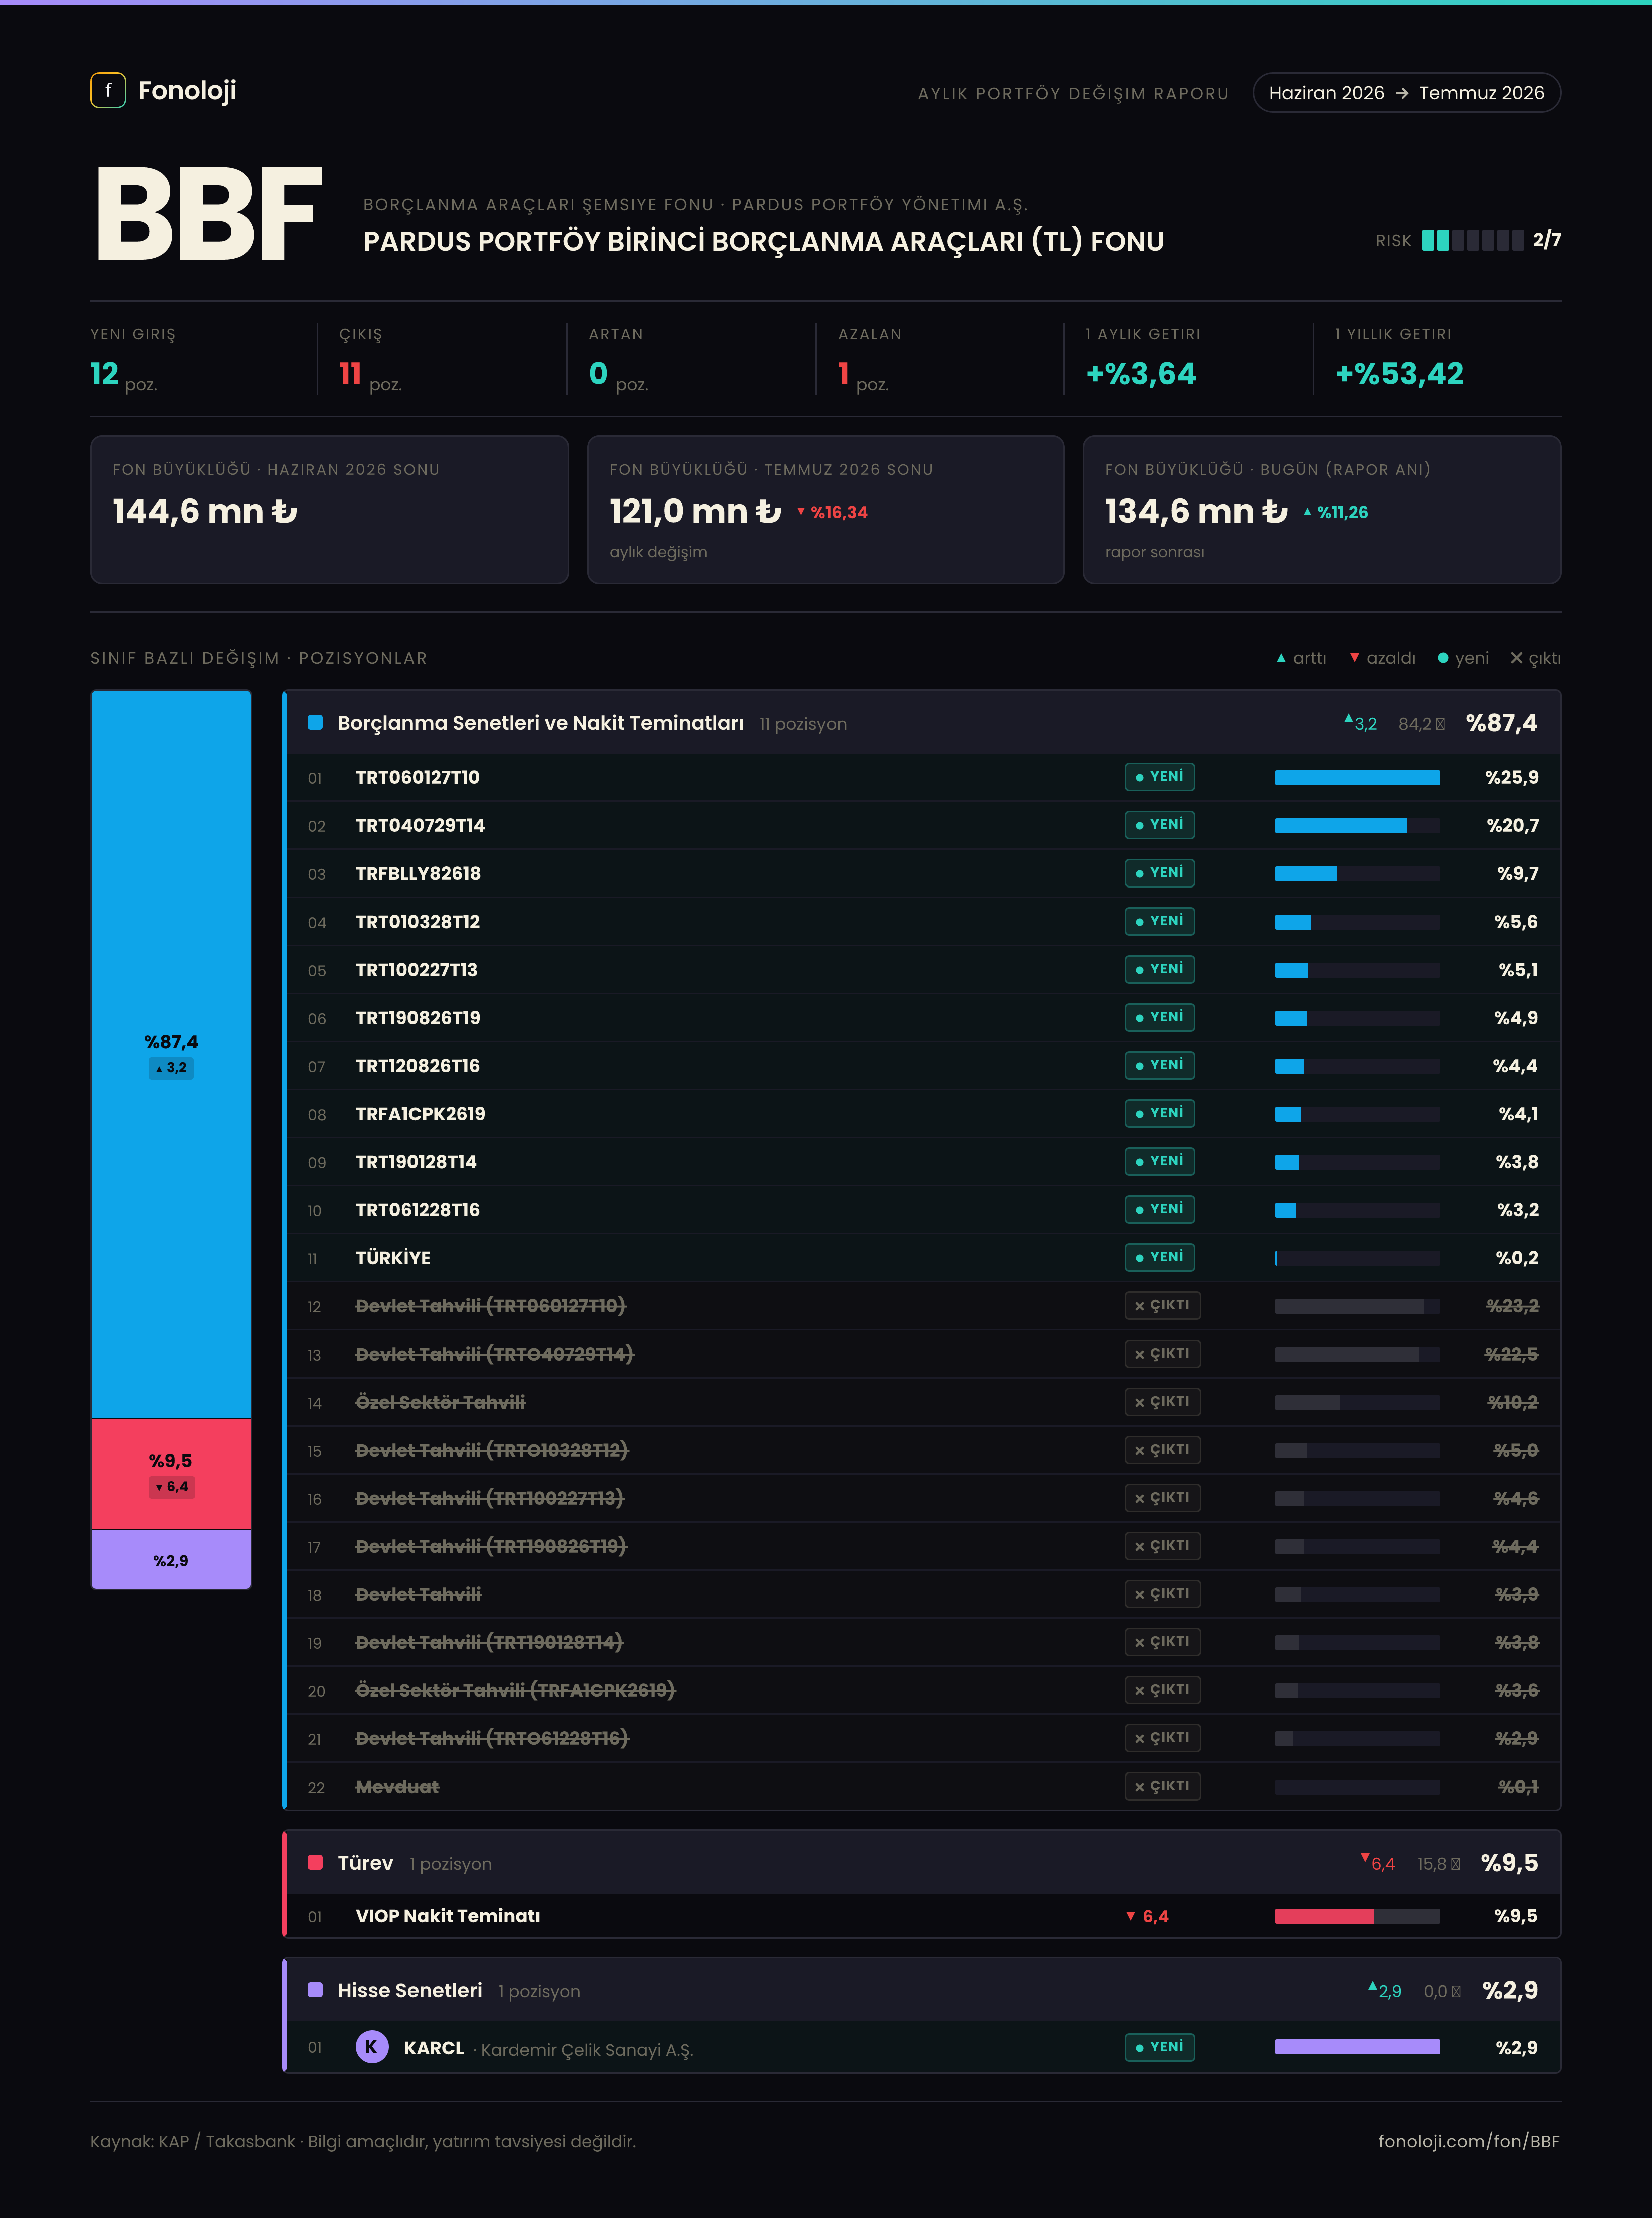Click the 1 aylık getiri value +%3,64

tap(1141, 374)
